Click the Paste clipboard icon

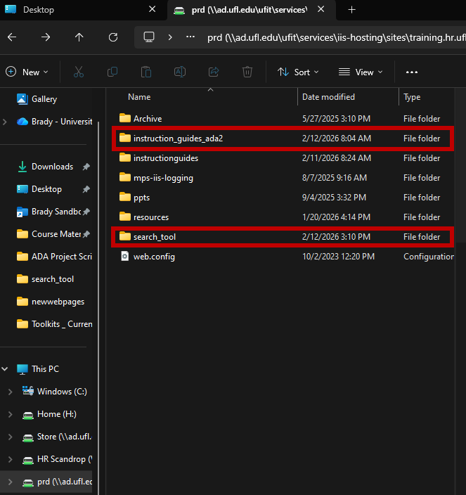(146, 72)
